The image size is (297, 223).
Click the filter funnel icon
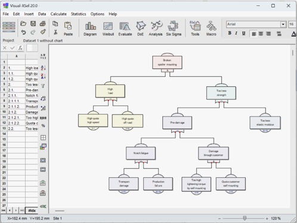point(43,86)
